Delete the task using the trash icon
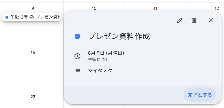The image size is (224, 108). [194, 20]
